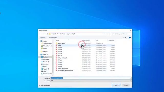The height and width of the screenshot is (92, 164).
Task: Sort files by Ultima modifica column
Action: [86, 40]
